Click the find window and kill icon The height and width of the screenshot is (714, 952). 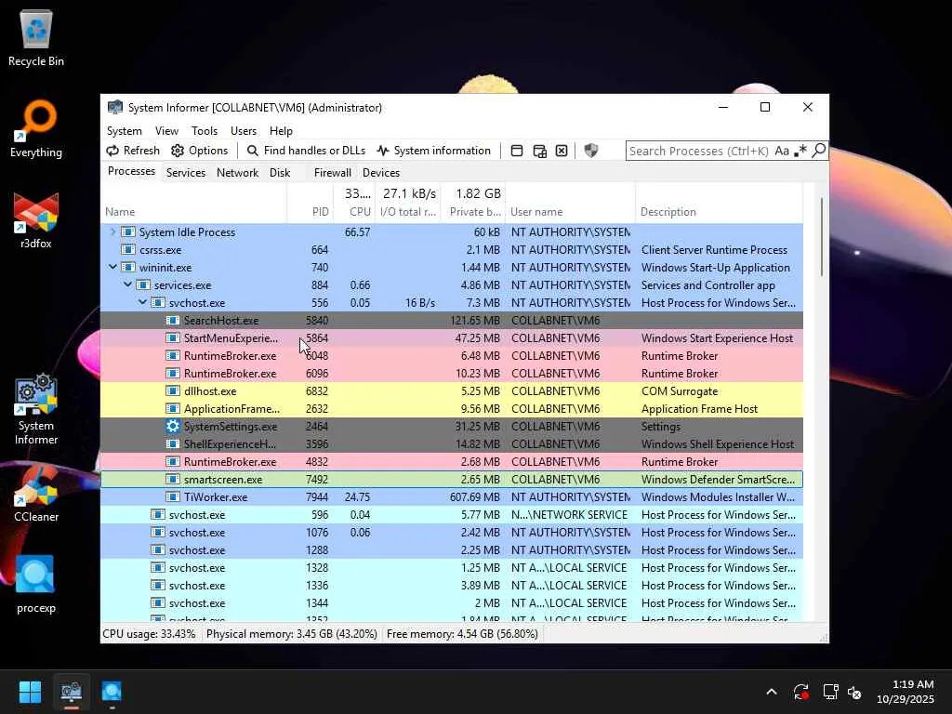click(x=562, y=151)
